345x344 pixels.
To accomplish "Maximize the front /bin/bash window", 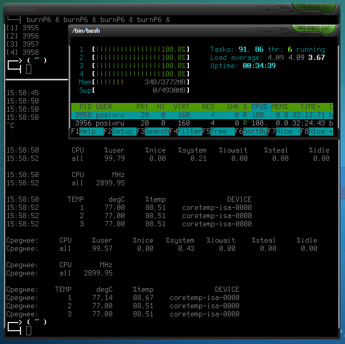I will 313,28.
